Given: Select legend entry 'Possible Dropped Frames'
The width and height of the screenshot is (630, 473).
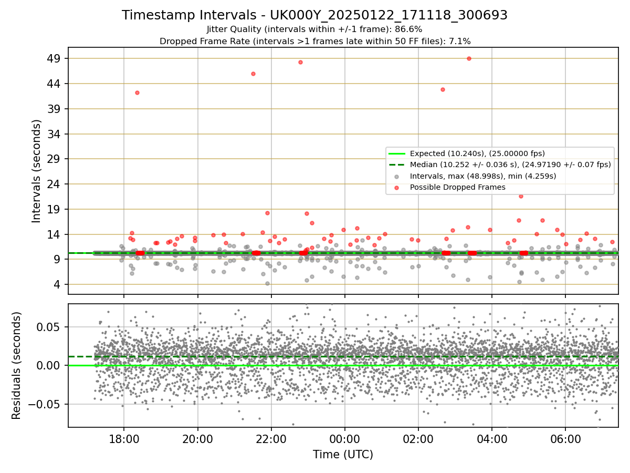Looking at the screenshot, I should point(457,187).
